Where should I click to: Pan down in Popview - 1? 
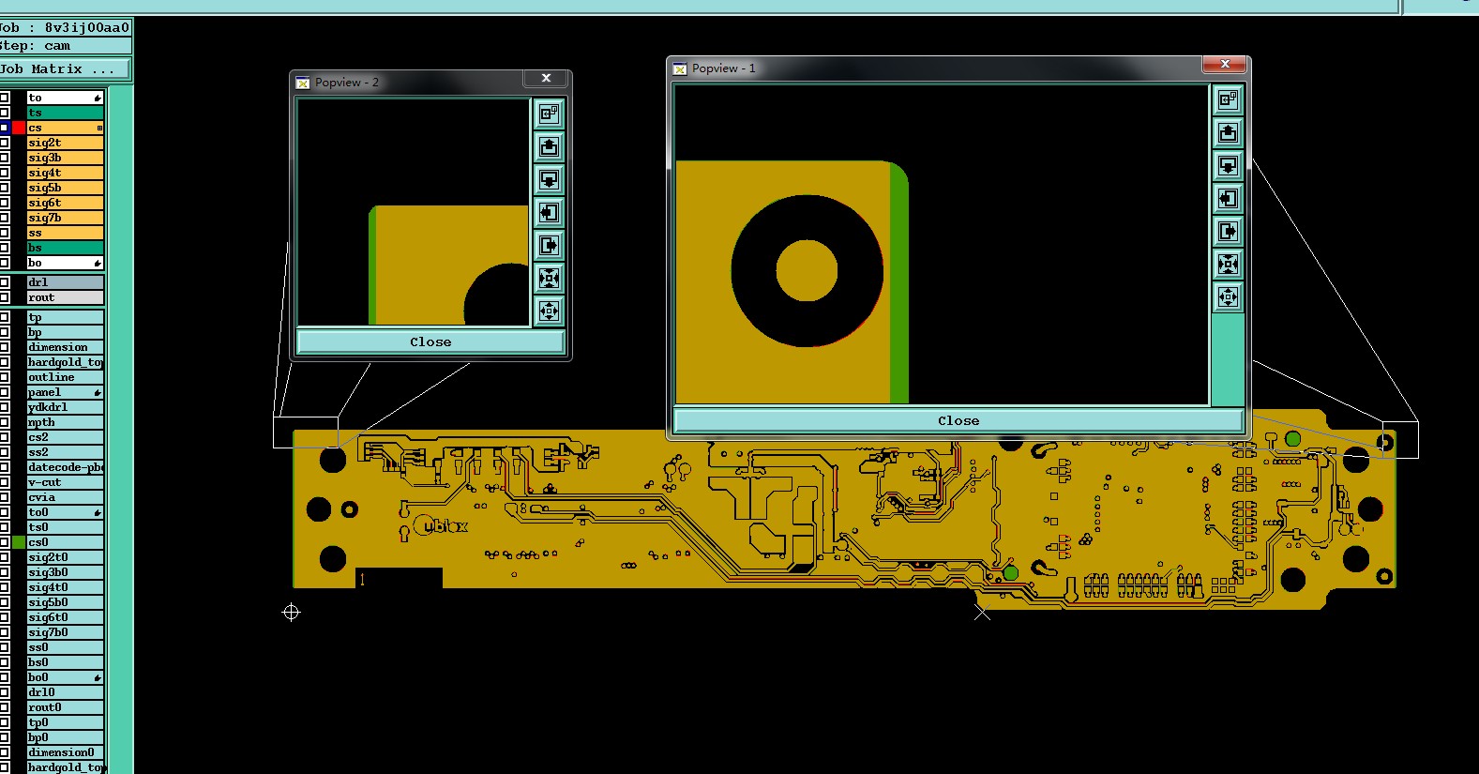(x=1228, y=166)
